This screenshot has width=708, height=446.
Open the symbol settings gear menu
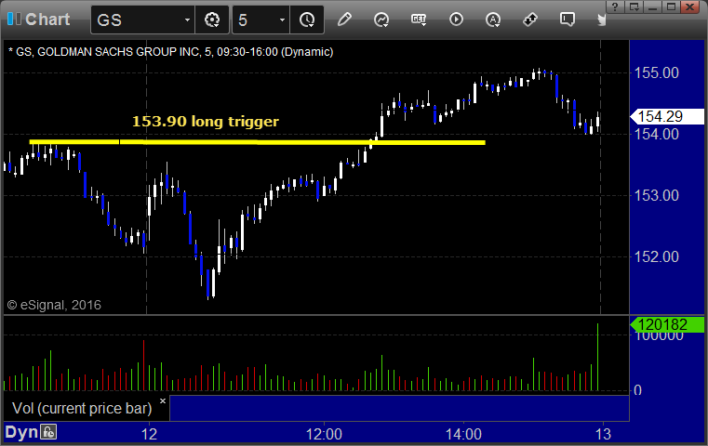coord(212,20)
